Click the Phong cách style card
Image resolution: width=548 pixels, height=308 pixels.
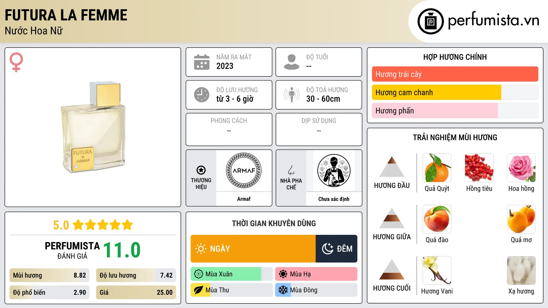pos(229,129)
